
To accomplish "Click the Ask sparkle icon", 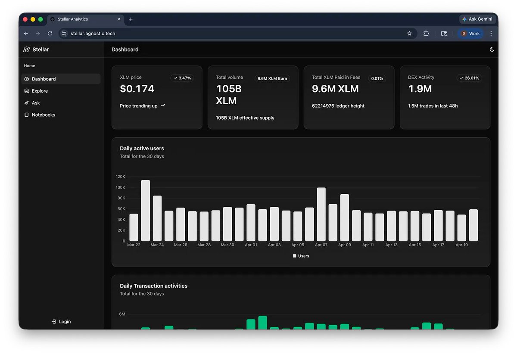I will [27, 103].
